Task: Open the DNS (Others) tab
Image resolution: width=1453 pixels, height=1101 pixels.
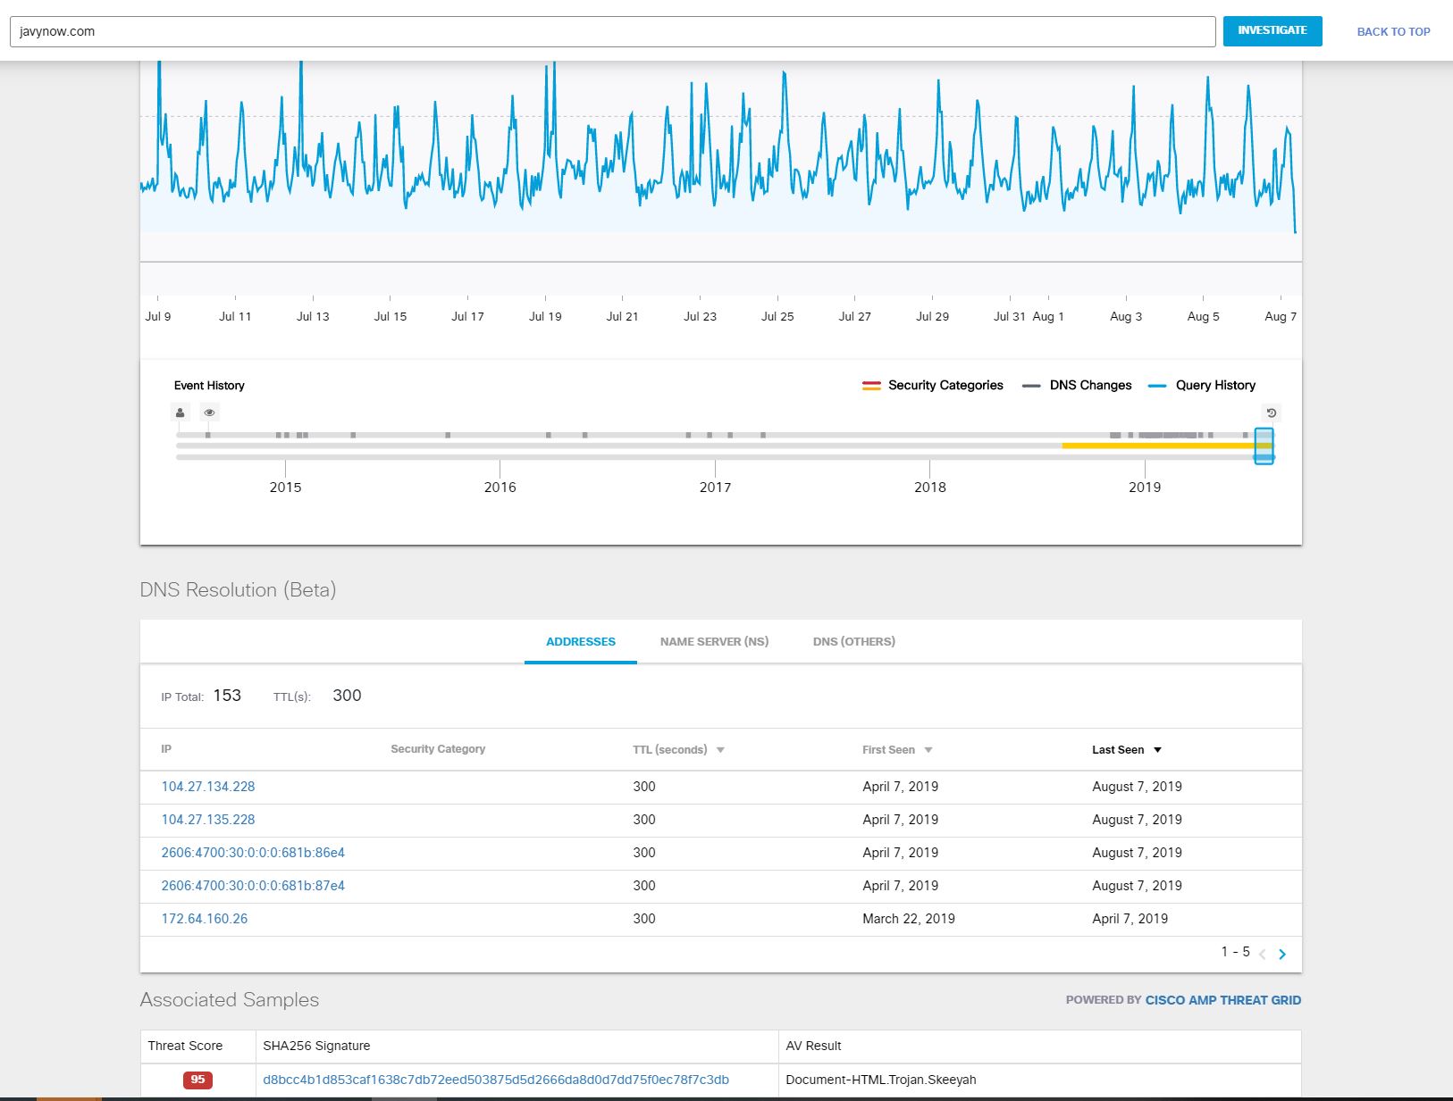Action: tap(853, 641)
